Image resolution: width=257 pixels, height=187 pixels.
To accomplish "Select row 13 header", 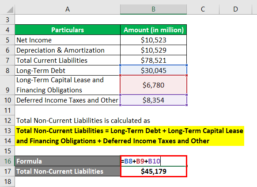I will tap(8, 130).
